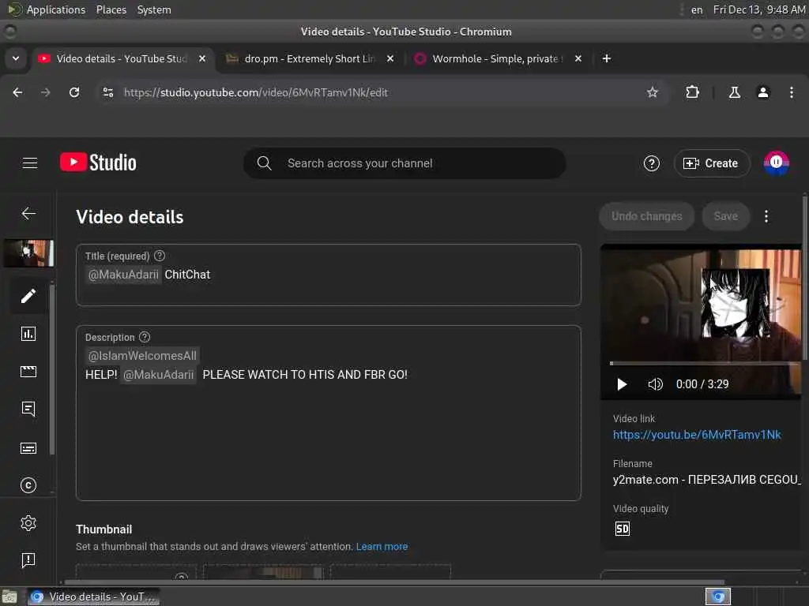Open the Editor filmstrip icon in sidebar
The height and width of the screenshot is (606, 809).
point(28,371)
